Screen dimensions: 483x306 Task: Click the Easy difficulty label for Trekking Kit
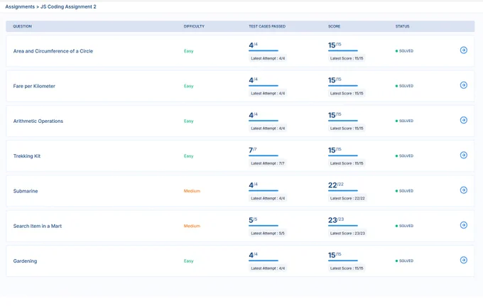pos(188,156)
